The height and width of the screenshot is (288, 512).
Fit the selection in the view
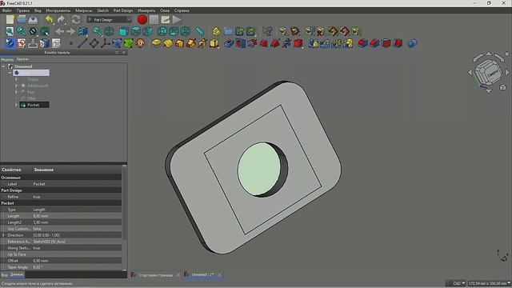(22, 31)
